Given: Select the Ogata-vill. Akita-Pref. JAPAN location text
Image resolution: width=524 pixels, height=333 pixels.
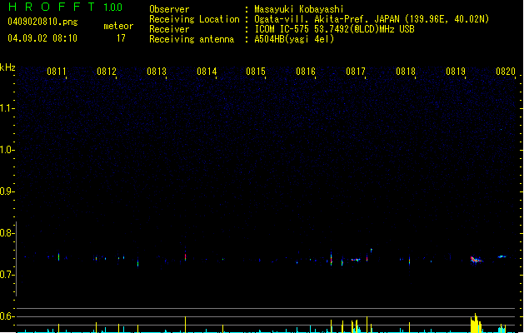Looking at the screenshot, I should [x=372, y=19].
